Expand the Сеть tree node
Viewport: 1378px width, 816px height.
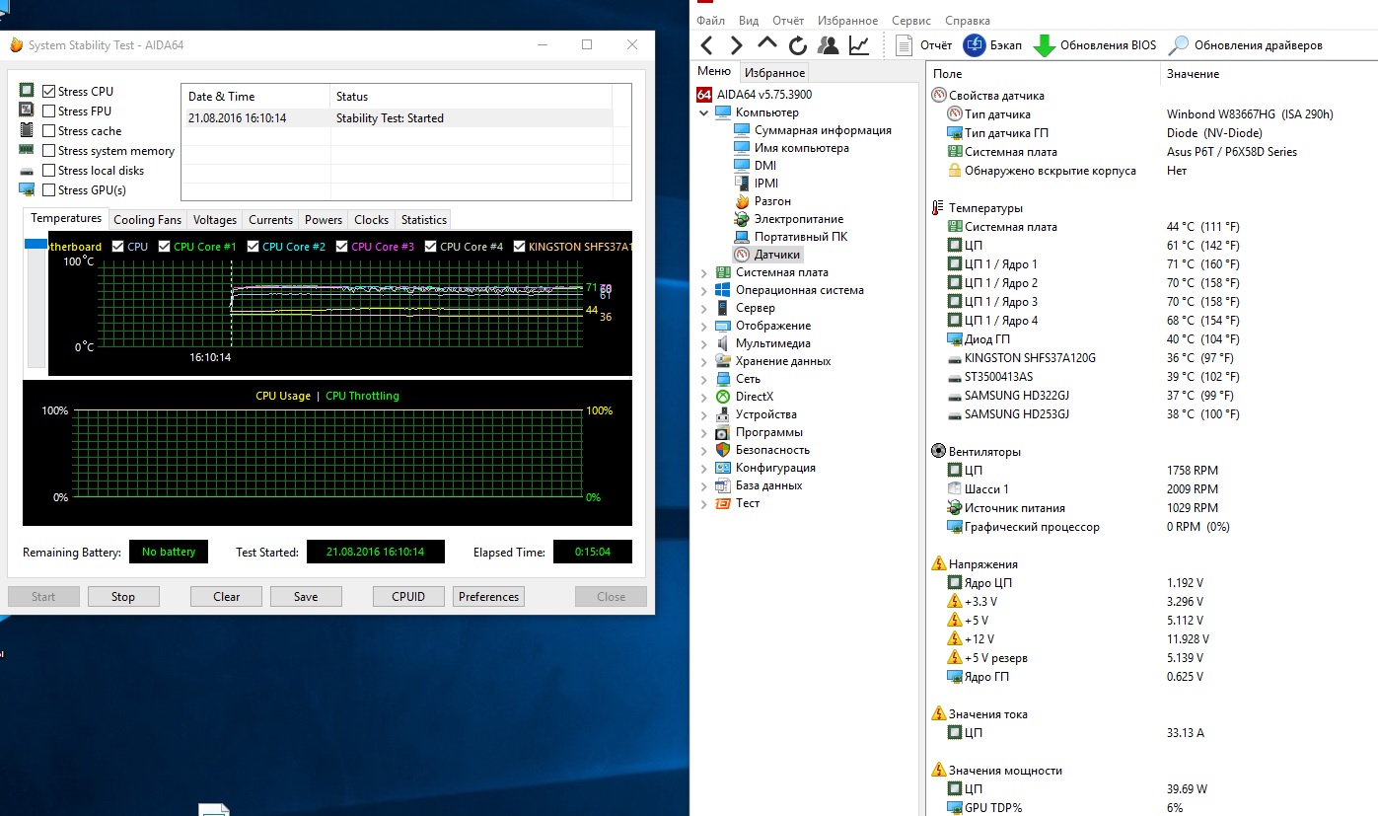point(704,379)
